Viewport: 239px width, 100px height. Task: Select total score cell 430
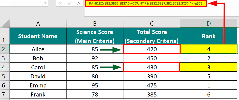tap(152, 67)
